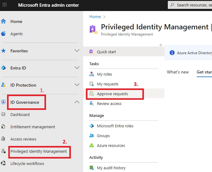Expand the Favorites section chevron
The image size is (212, 172).
click(x=77, y=50)
